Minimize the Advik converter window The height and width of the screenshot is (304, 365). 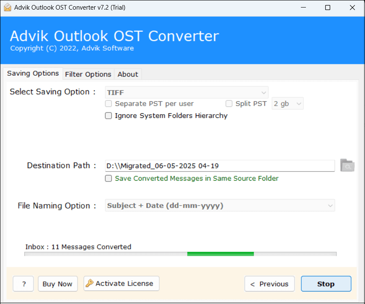click(x=303, y=8)
